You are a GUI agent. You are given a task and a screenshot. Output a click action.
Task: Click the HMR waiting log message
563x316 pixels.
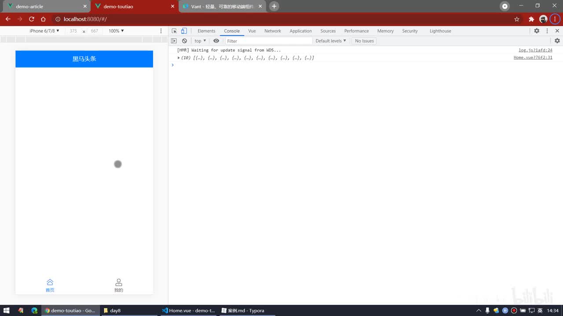coord(229,50)
